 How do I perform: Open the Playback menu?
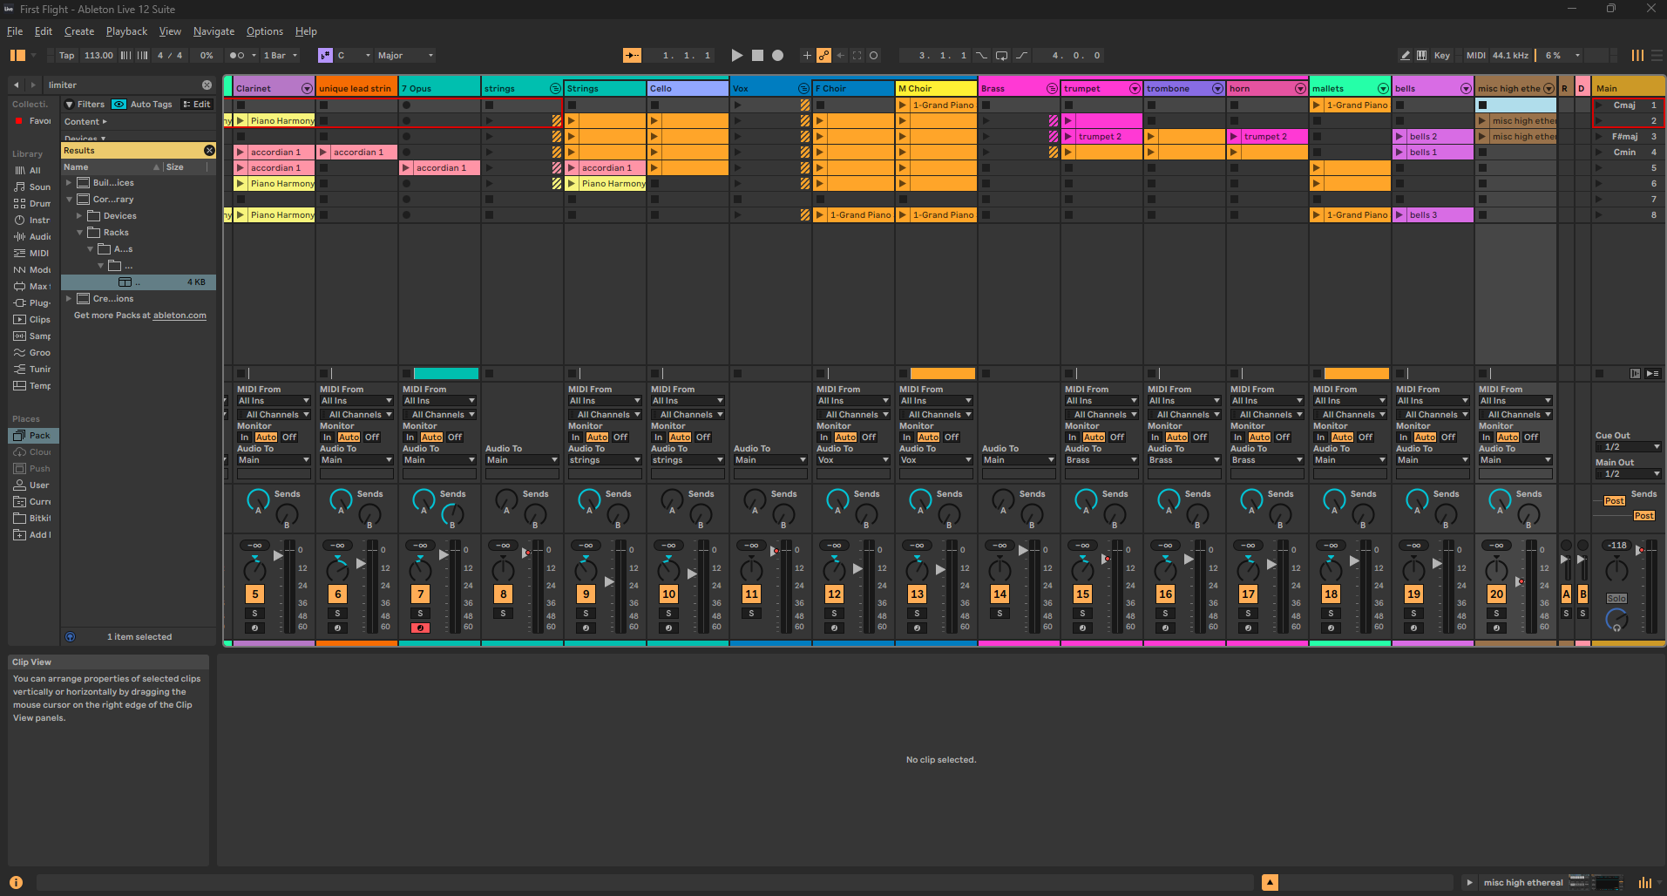click(126, 31)
